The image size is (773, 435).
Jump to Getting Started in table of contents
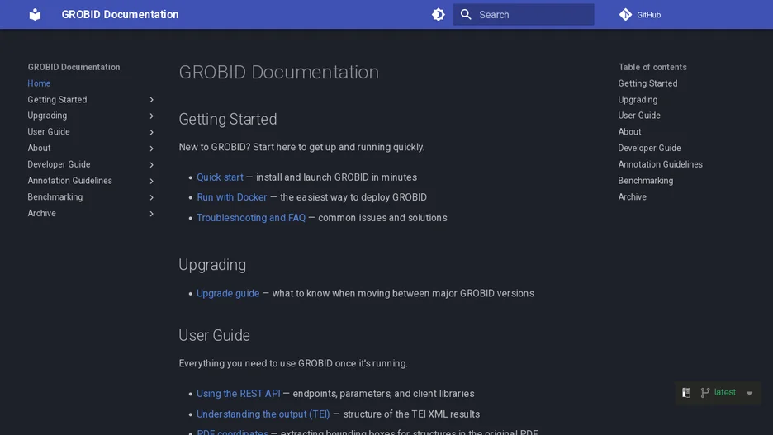click(x=647, y=83)
